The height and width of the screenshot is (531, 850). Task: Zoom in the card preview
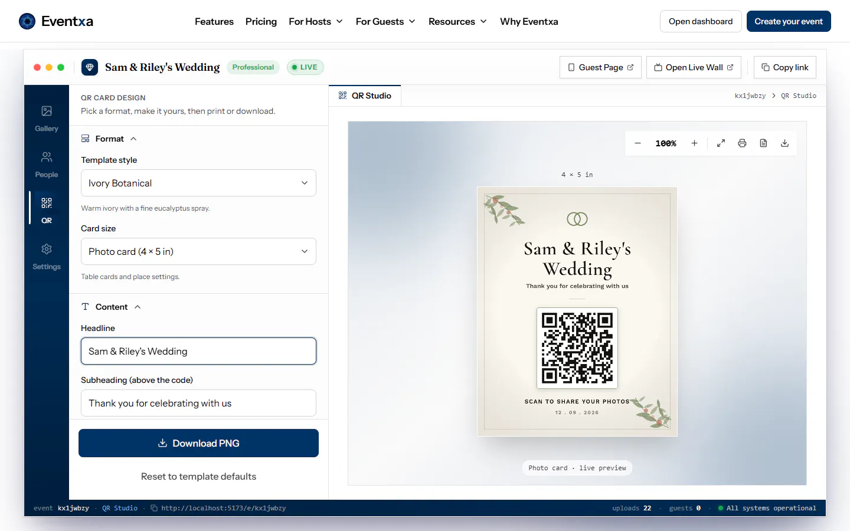[x=694, y=143]
